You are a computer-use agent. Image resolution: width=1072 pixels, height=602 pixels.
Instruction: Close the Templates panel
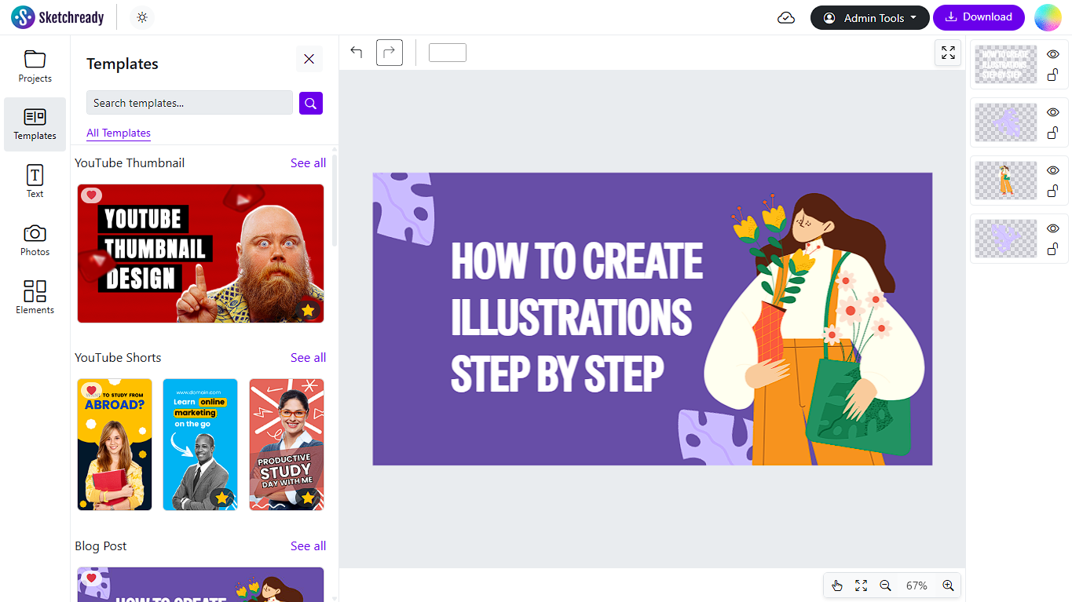pos(309,59)
